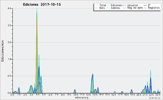Click the tallest peak tip near 4 h

point(37,9)
